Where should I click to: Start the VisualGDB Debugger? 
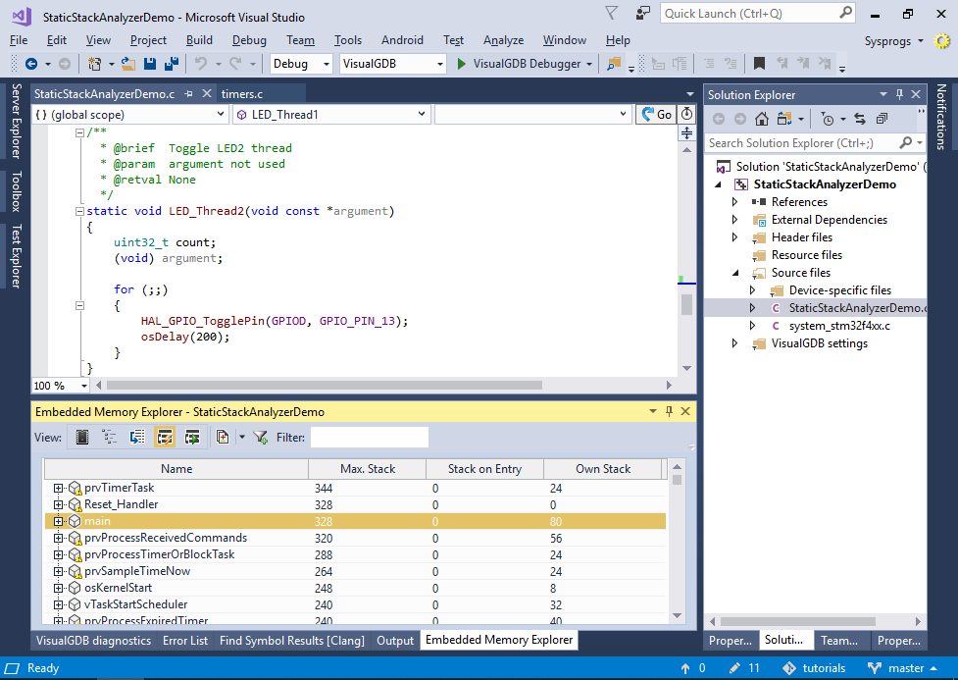[519, 64]
